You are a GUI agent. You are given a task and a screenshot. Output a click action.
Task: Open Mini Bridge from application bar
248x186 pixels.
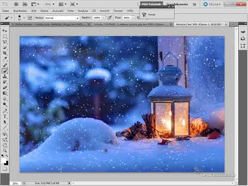point(25,4)
